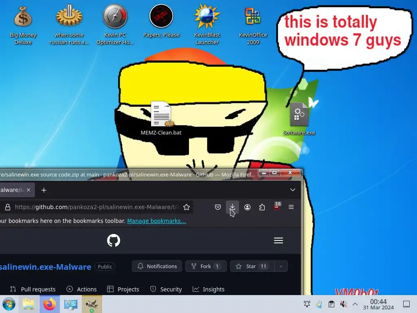Open the tray icon left of clipboard
This screenshot has height=313, width=417.
[x=319, y=304]
